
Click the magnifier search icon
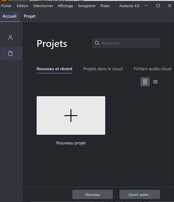coord(97,43)
